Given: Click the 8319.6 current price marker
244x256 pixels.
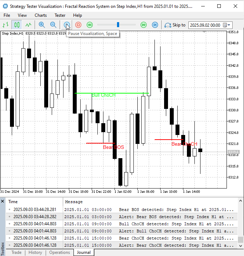Looking at the screenshot, I should point(234,152).
